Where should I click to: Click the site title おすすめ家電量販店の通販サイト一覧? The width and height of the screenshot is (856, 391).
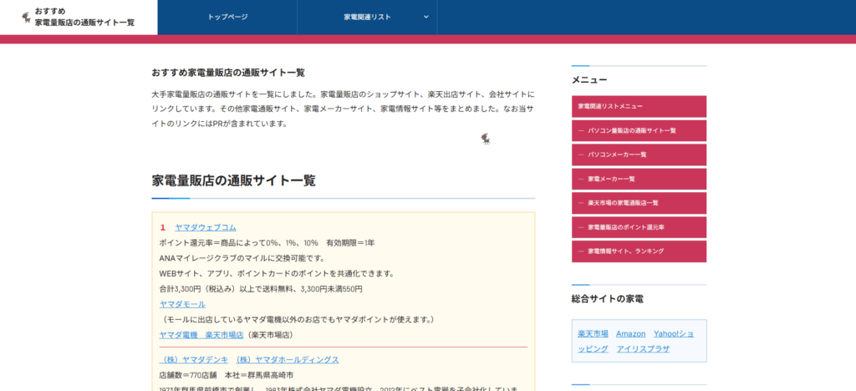[x=84, y=17]
